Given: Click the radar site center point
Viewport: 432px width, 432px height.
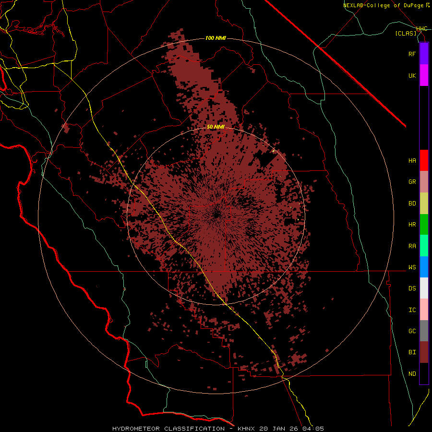Looking at the screenshot, I should click(x=216, y=215).
